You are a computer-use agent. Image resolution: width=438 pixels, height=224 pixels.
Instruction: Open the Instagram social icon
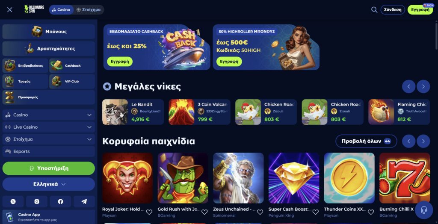point(37,201)
